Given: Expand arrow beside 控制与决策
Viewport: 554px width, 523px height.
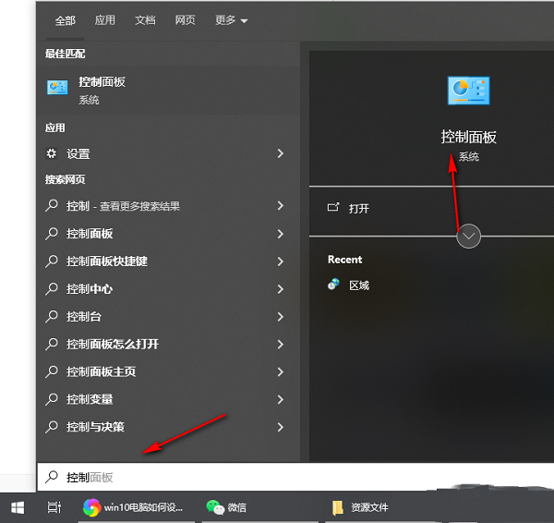Looking at the screenshot, I should pyautogui.click(x=281, y=427).
